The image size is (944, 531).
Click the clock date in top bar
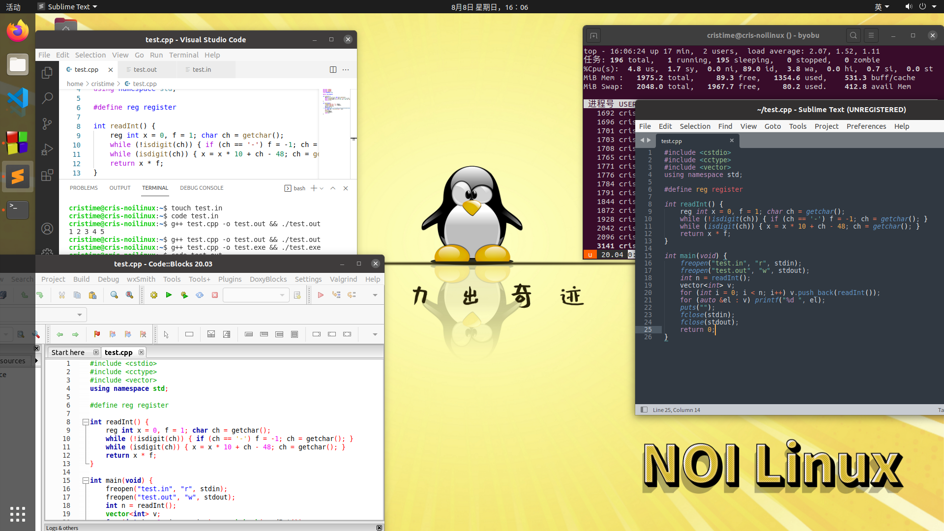(489, 7)
